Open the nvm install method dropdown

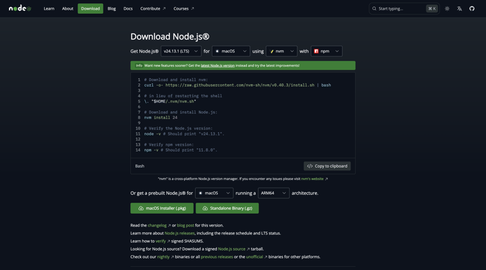[281, 51]
